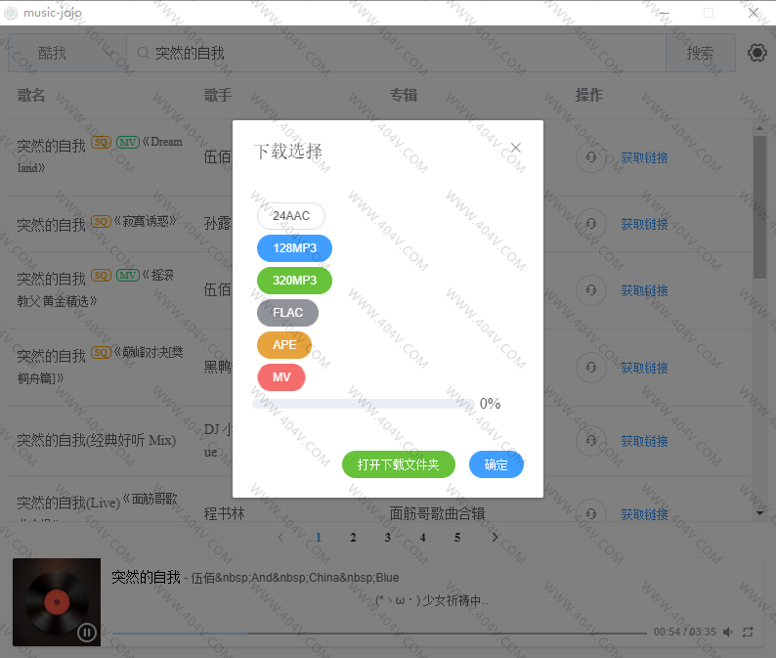
Task: Choose the 320MP3 download format
Action: [x=294, y=281]
